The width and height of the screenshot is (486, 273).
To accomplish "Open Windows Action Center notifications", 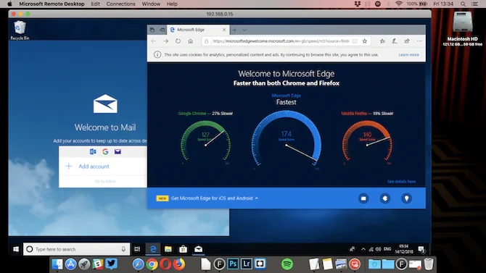I will pos(421,249).
